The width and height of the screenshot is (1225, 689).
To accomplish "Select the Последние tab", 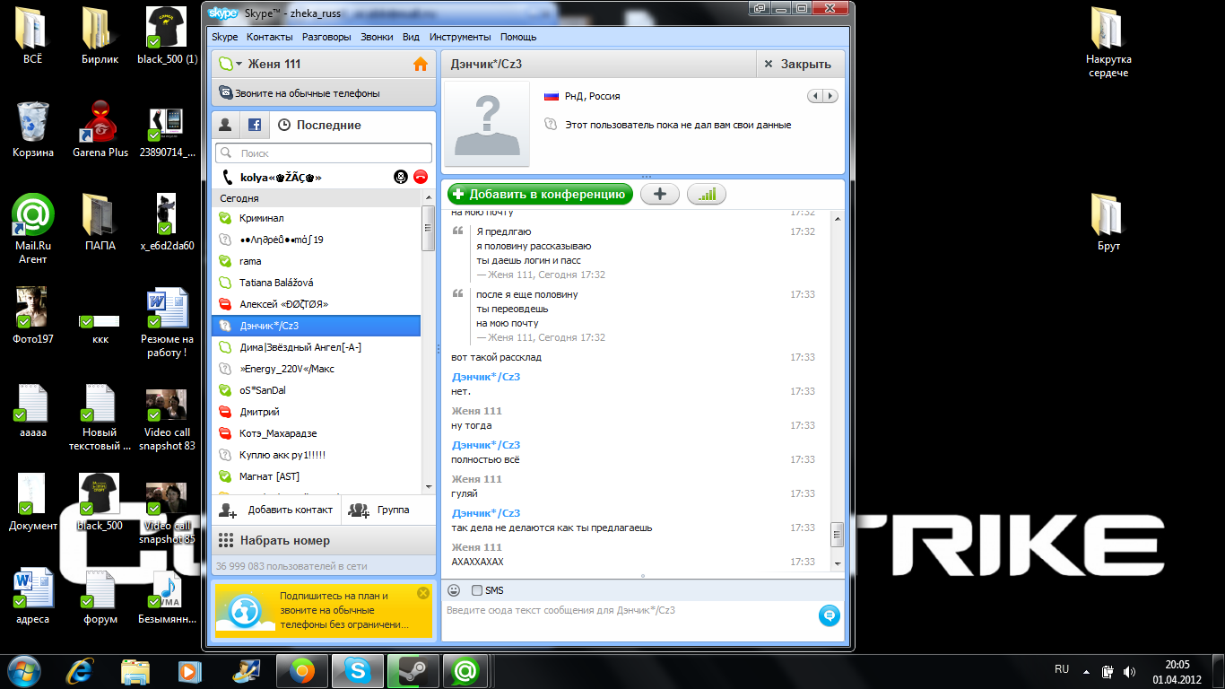I will [x=319, y=125].
